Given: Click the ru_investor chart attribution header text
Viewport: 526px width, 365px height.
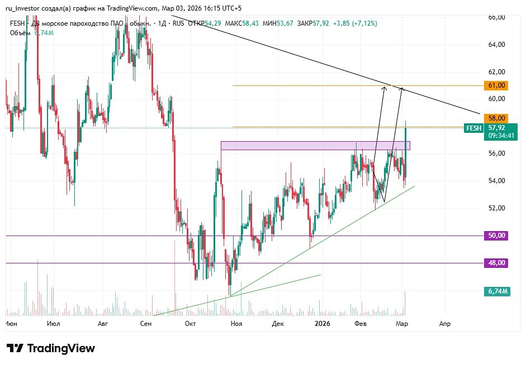Looking at the screenshot, I should pos(124,8).
